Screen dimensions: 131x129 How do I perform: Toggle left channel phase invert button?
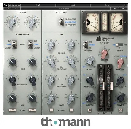coord(90,110)
